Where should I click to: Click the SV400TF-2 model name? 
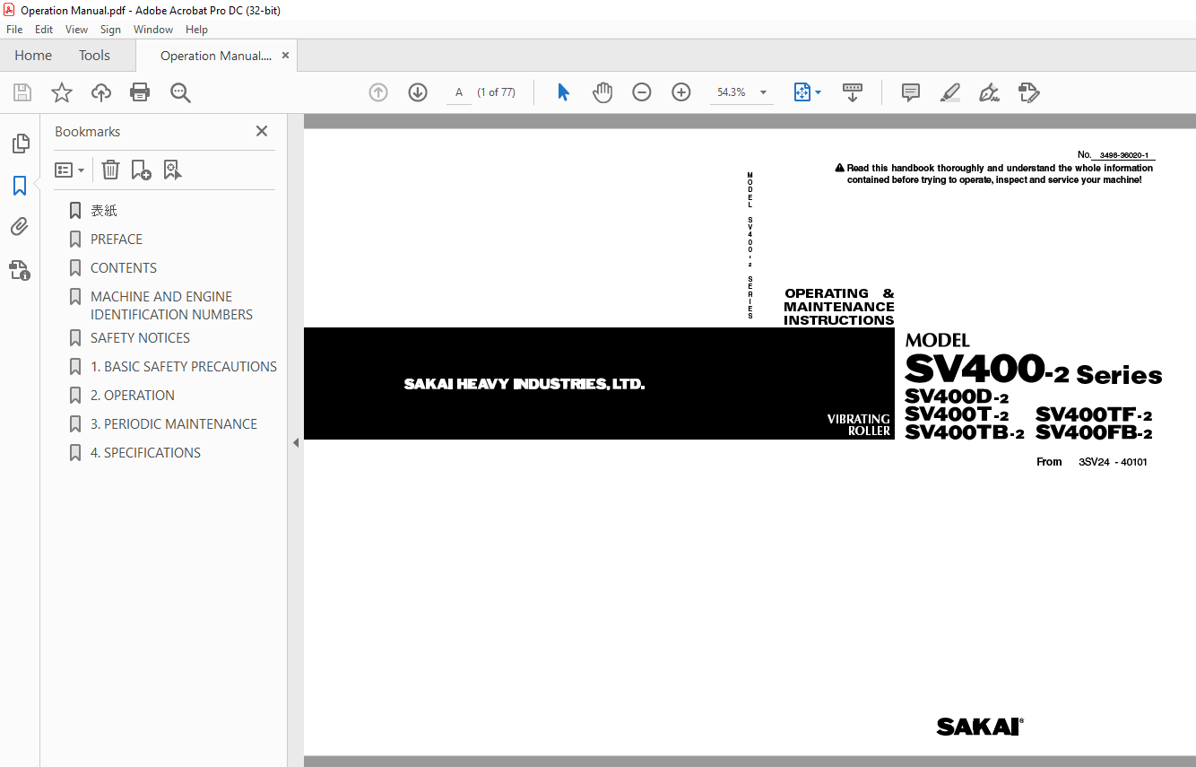pos(1094,415)
